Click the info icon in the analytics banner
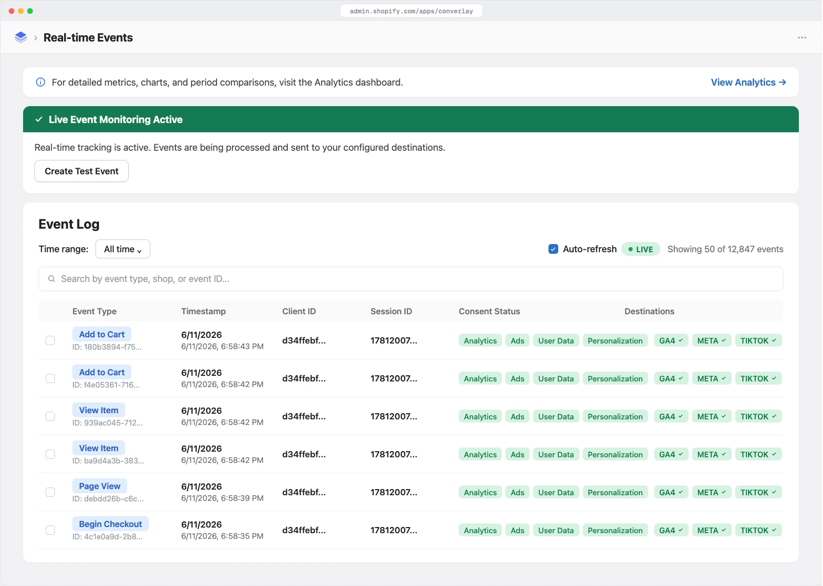823x586 pixels. click(x=41, y=82)
